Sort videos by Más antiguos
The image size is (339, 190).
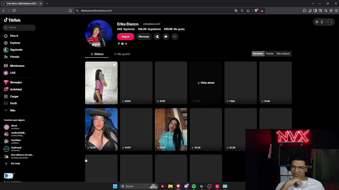pyautogui.click(x=283, y=54)
